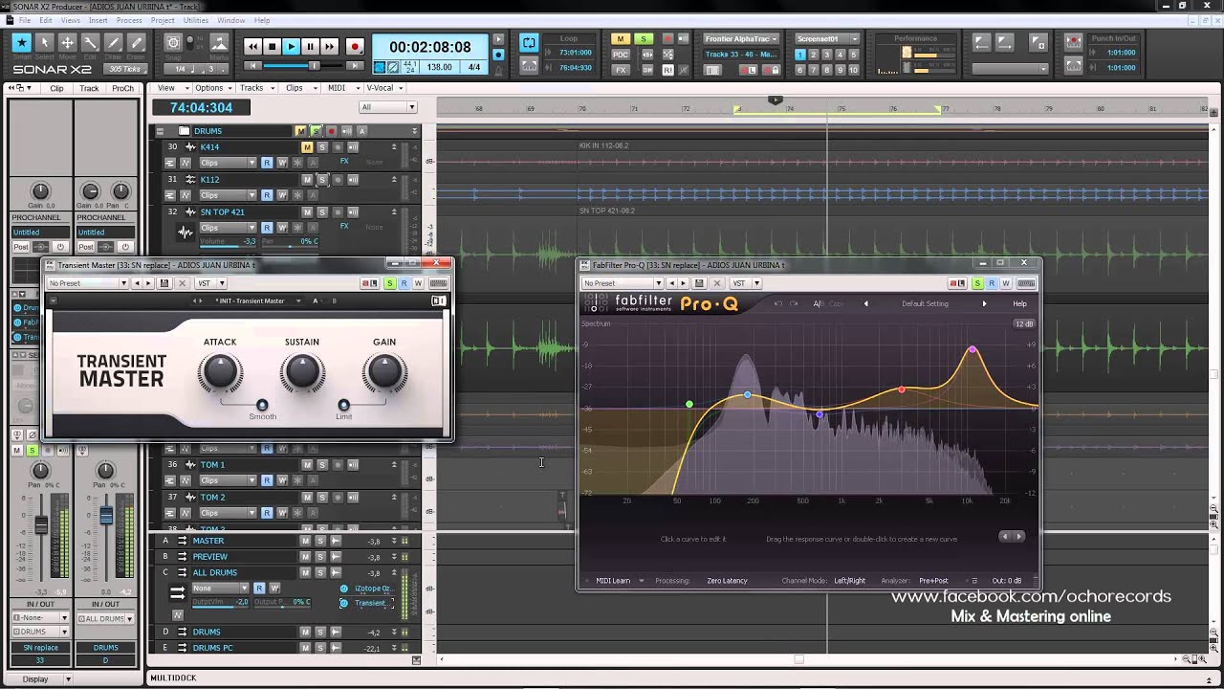Screen dimensions: 1224x689
Task: Rewind the transport
Action: point(252,46)
